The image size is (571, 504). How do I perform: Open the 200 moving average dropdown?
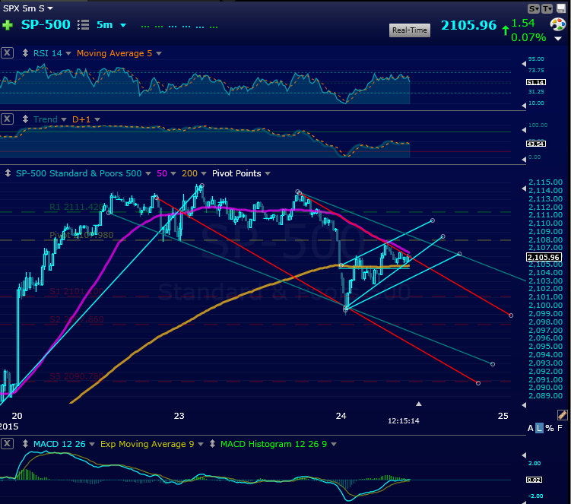point(204,174)
